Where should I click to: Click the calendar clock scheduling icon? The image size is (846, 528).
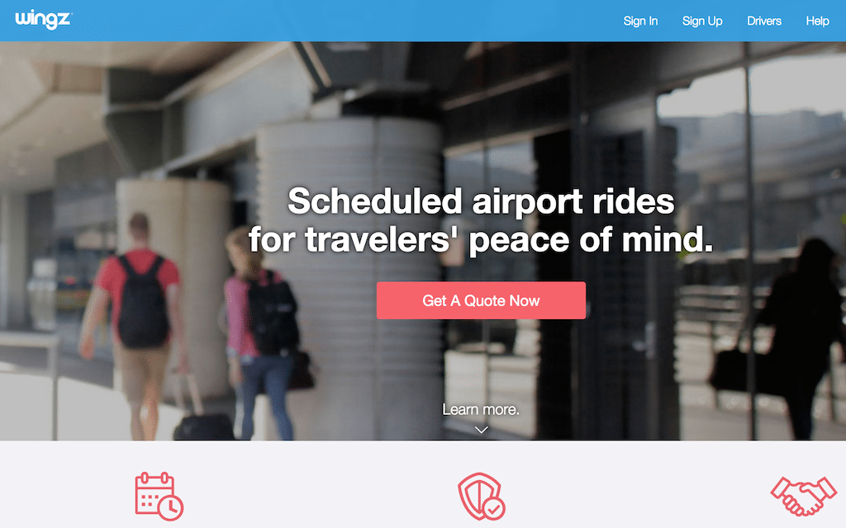click(159, 496)
